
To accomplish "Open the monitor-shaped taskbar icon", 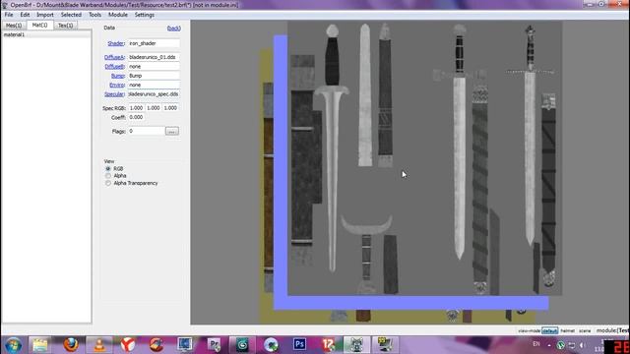I will click(x=185, y=345).
